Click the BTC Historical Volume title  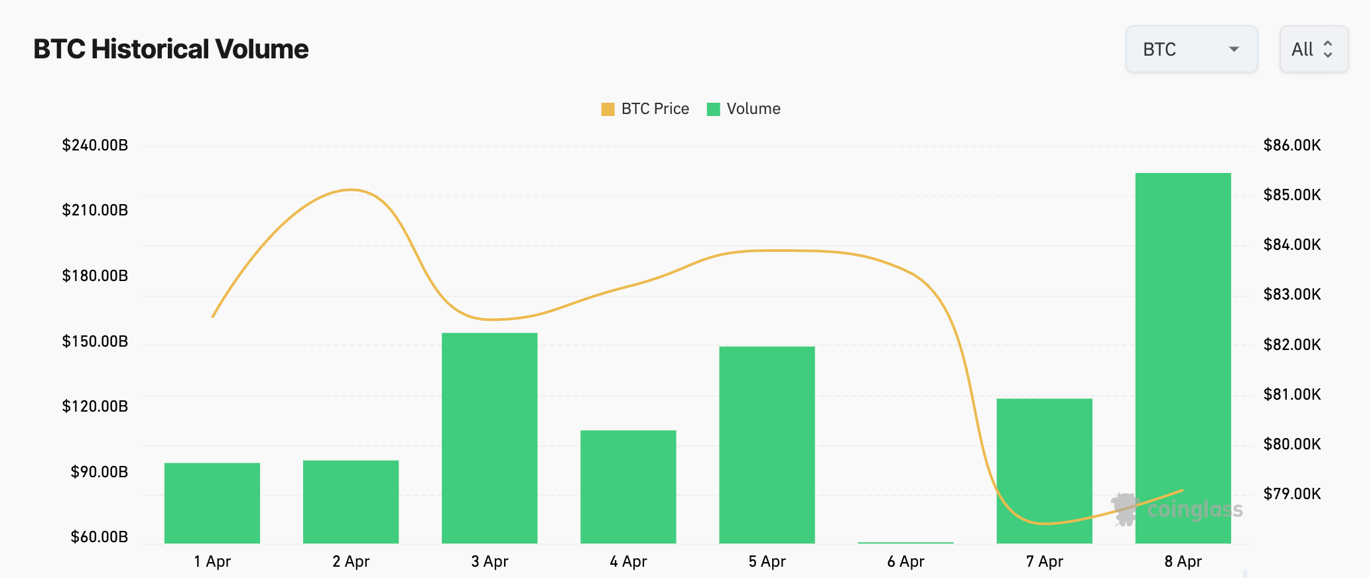point(170,48)
